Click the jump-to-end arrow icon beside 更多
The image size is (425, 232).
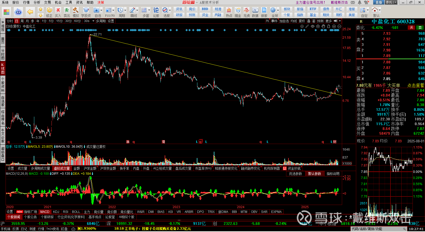coord(335,21)
